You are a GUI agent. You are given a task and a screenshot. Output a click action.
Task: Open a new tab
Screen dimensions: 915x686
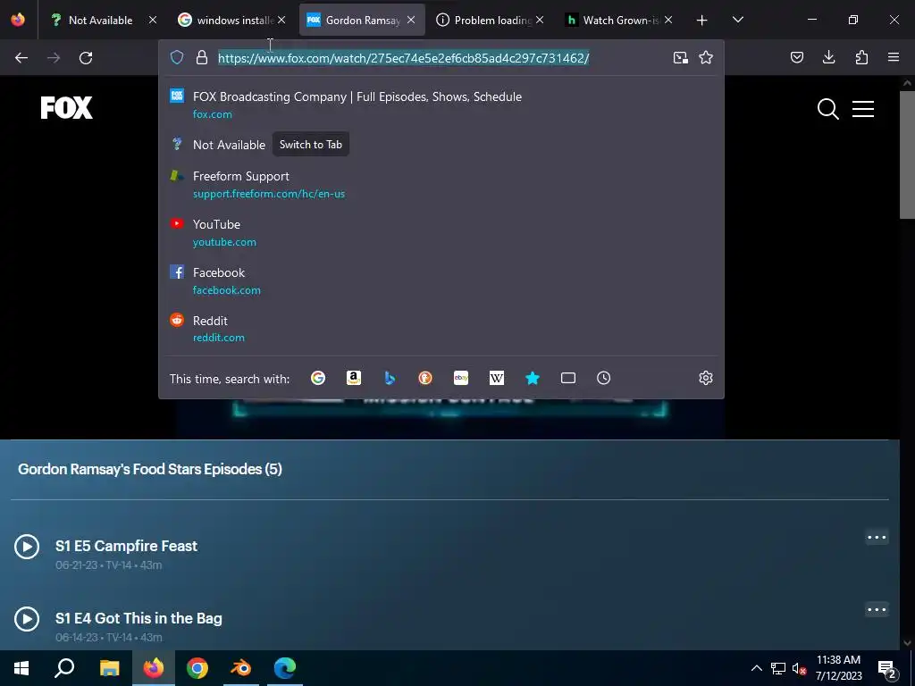pos(702,20)
